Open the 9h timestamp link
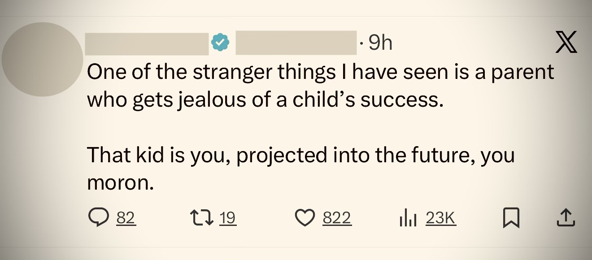592x260 pixels. tap(380, 43)
